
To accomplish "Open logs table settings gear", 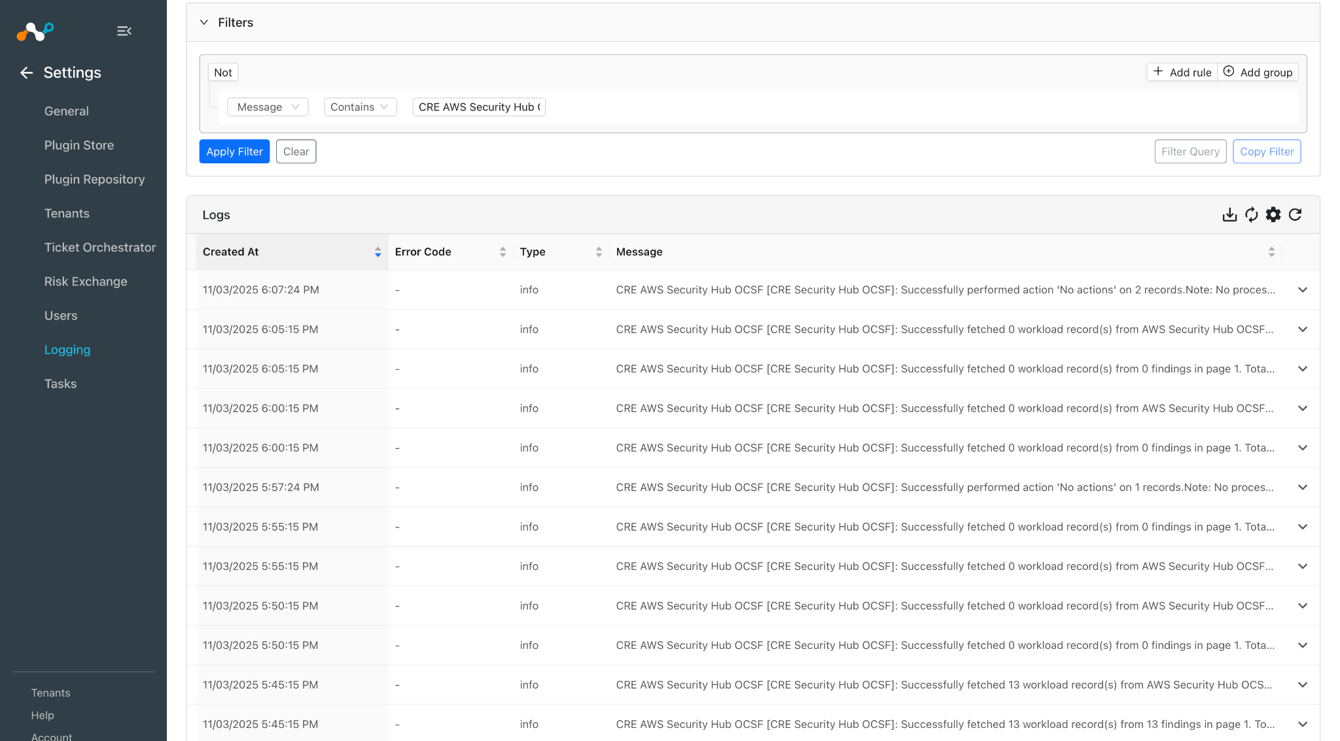I will tap(1273, 215).
